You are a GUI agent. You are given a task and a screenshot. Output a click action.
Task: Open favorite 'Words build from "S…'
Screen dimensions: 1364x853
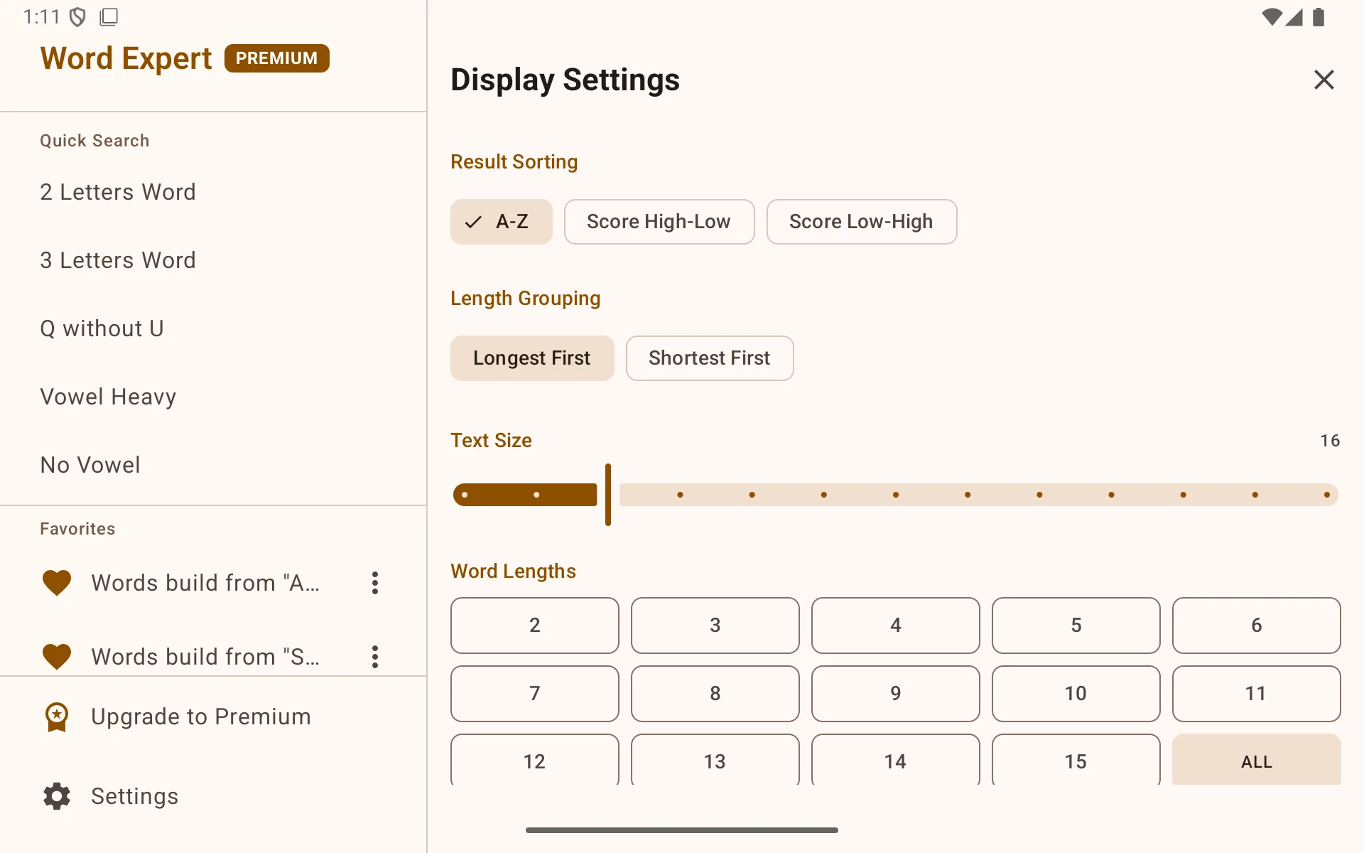click(x=205, y=657)
